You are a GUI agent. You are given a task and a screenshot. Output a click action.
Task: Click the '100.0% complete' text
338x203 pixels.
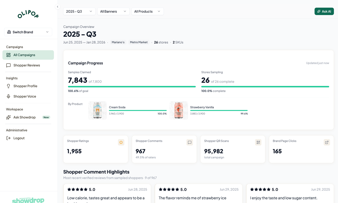pos(213,91)
